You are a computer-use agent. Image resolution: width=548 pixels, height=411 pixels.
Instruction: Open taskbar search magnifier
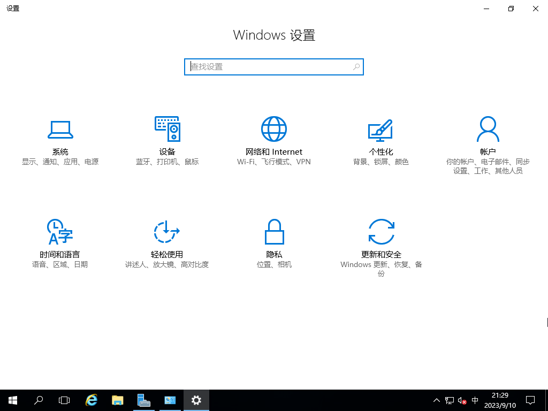39,400
